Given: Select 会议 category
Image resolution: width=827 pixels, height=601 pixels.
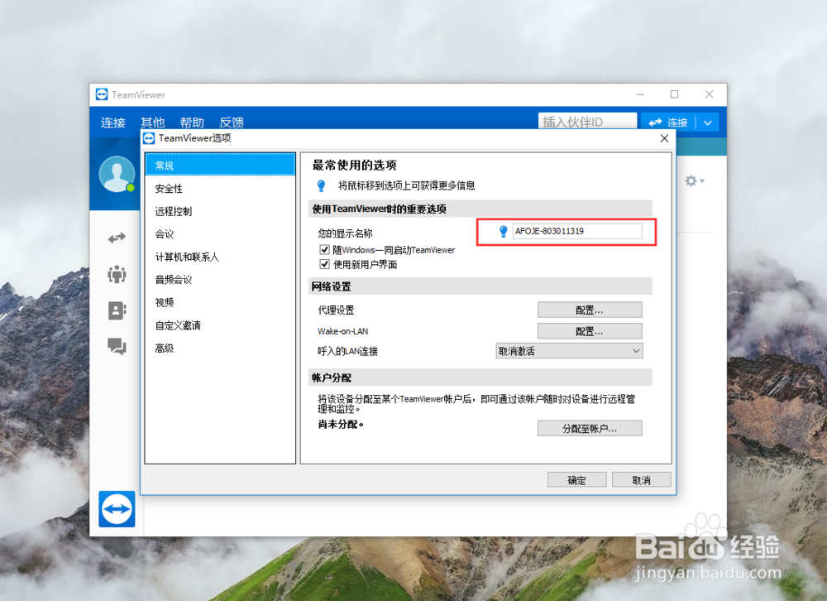Looking at the screenshot, I should coord(220,234).
